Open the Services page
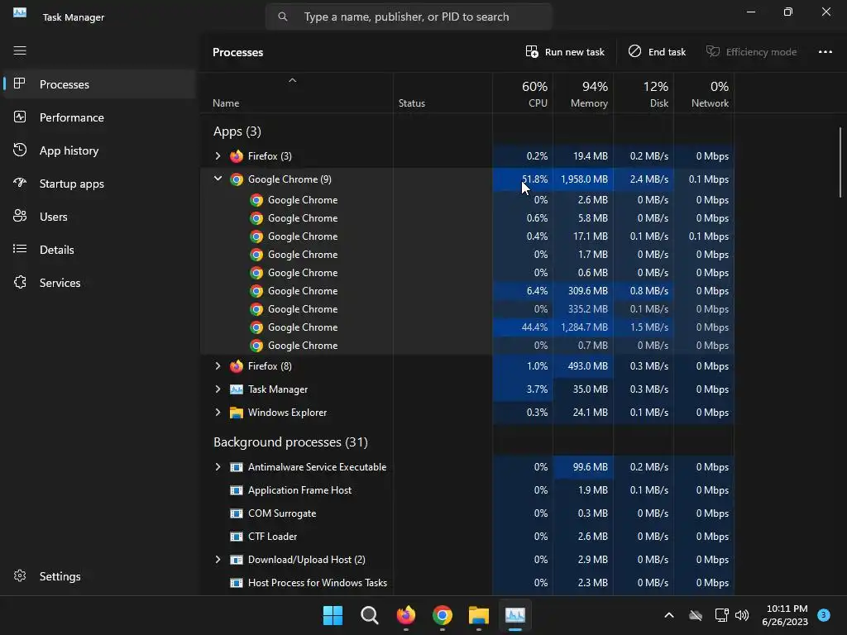847x635 pixels. (99, 283)
